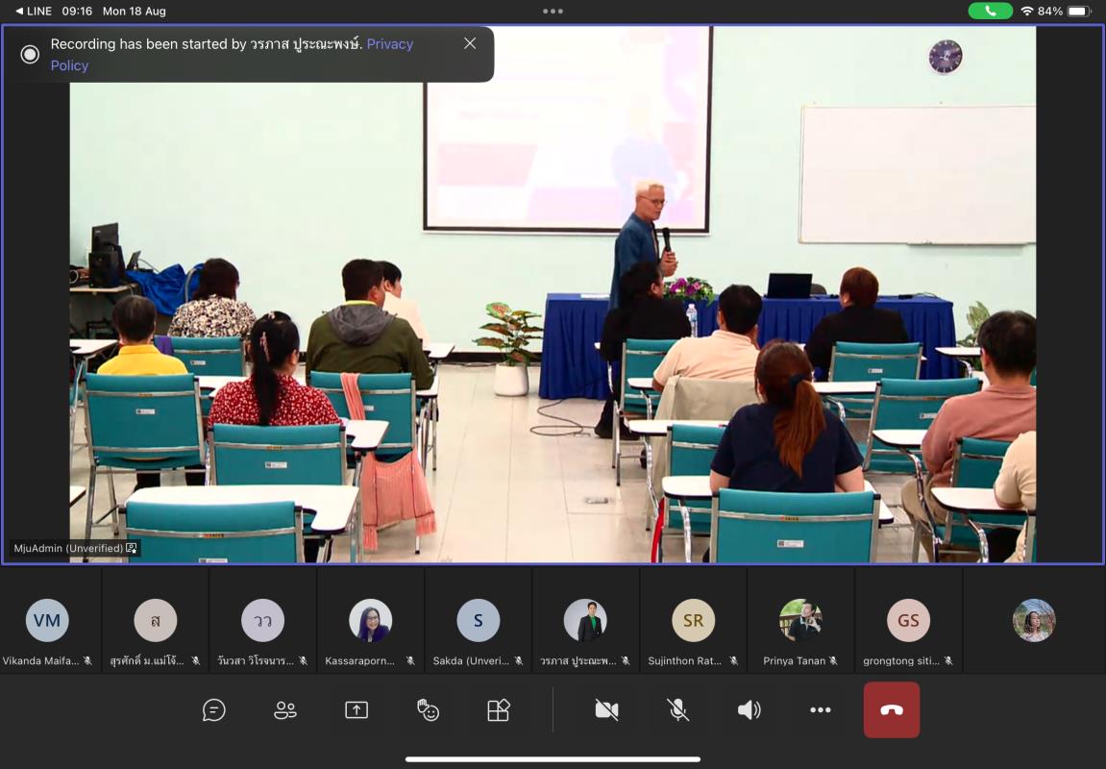
Task: Tap the share content icon
Action: point(356,710)
